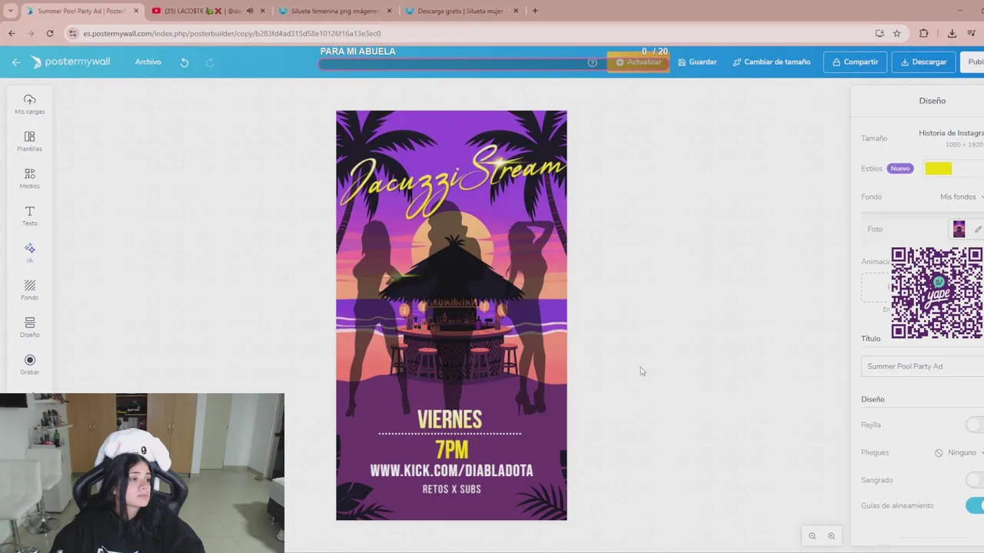The image size is (984, 553).
Task: Zoom out the canvas
Action: [812, 536]
